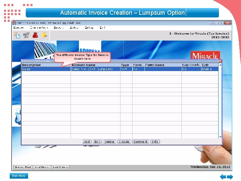
Task: Click the Miracle application title bar icon
Action: (x=14, y=23)
